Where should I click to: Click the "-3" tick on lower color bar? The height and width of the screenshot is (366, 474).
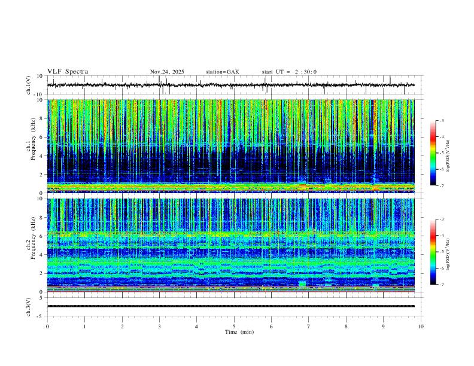[441, 219]
